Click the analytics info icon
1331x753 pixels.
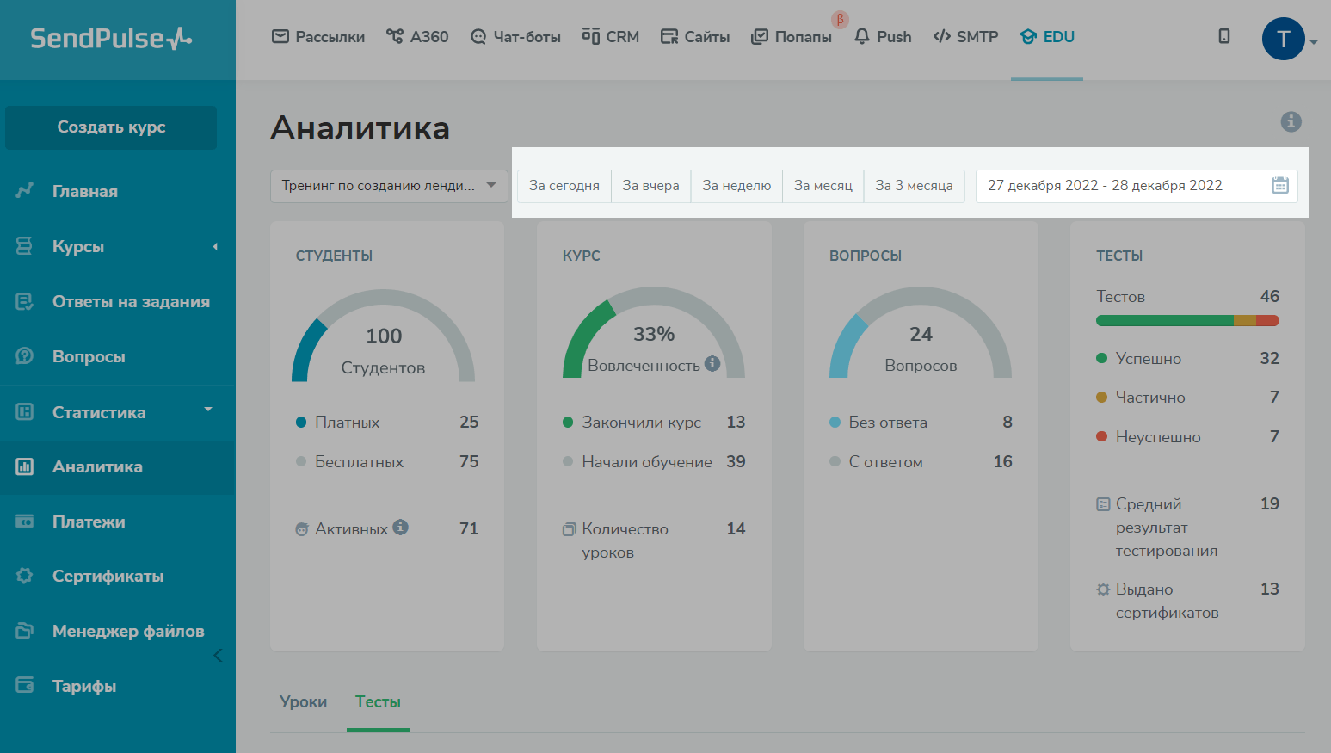coord(1291,121)
